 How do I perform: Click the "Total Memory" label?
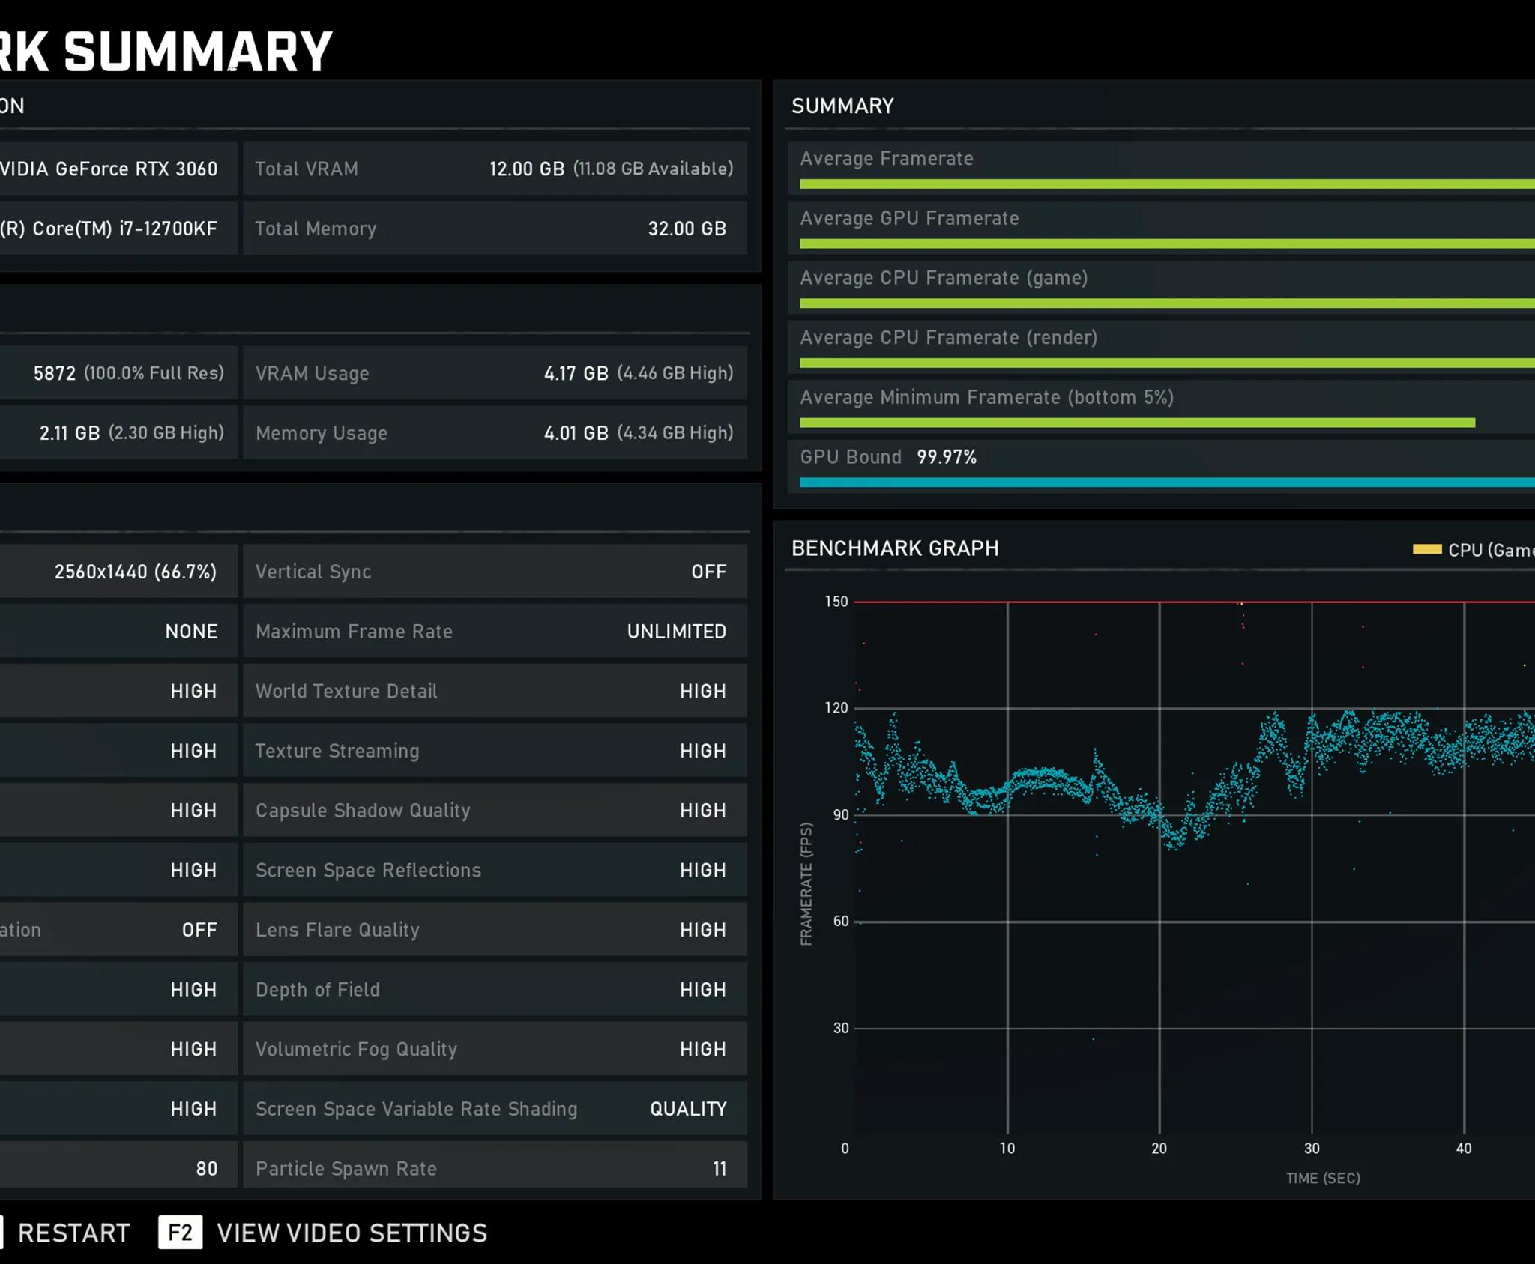click(x=316, y=229)
